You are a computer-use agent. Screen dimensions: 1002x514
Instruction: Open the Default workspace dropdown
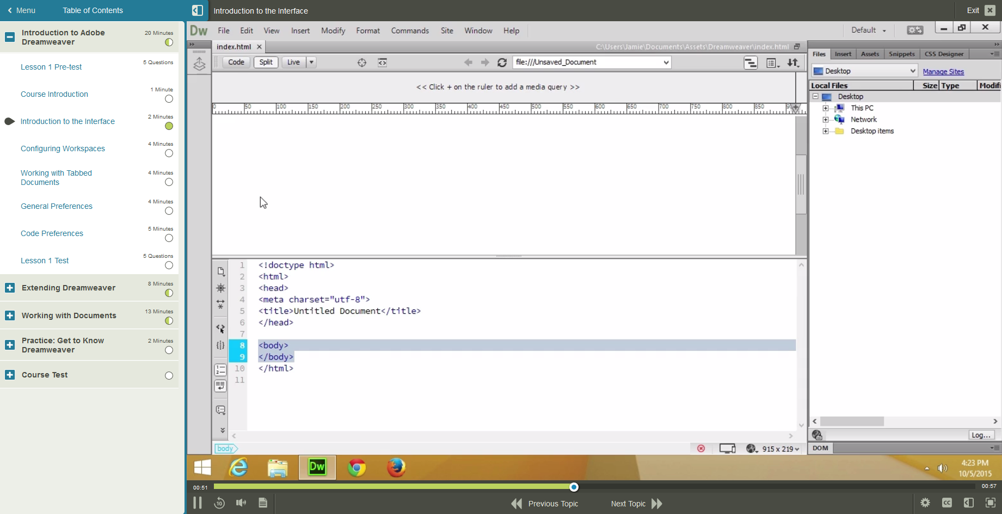(x=868, y=30)
